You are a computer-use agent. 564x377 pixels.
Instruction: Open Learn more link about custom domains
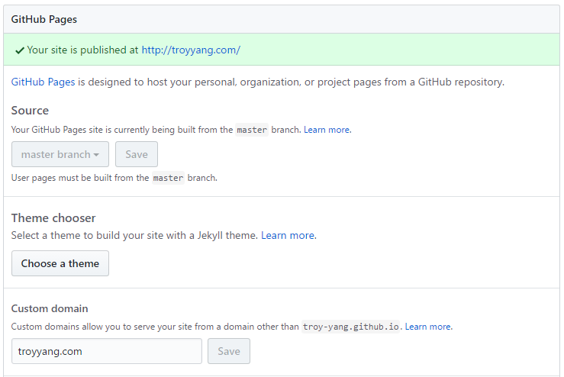428,327
